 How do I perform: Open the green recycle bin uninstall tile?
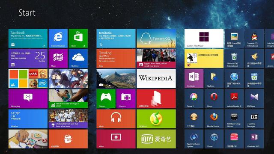click(x=254, y=79)
